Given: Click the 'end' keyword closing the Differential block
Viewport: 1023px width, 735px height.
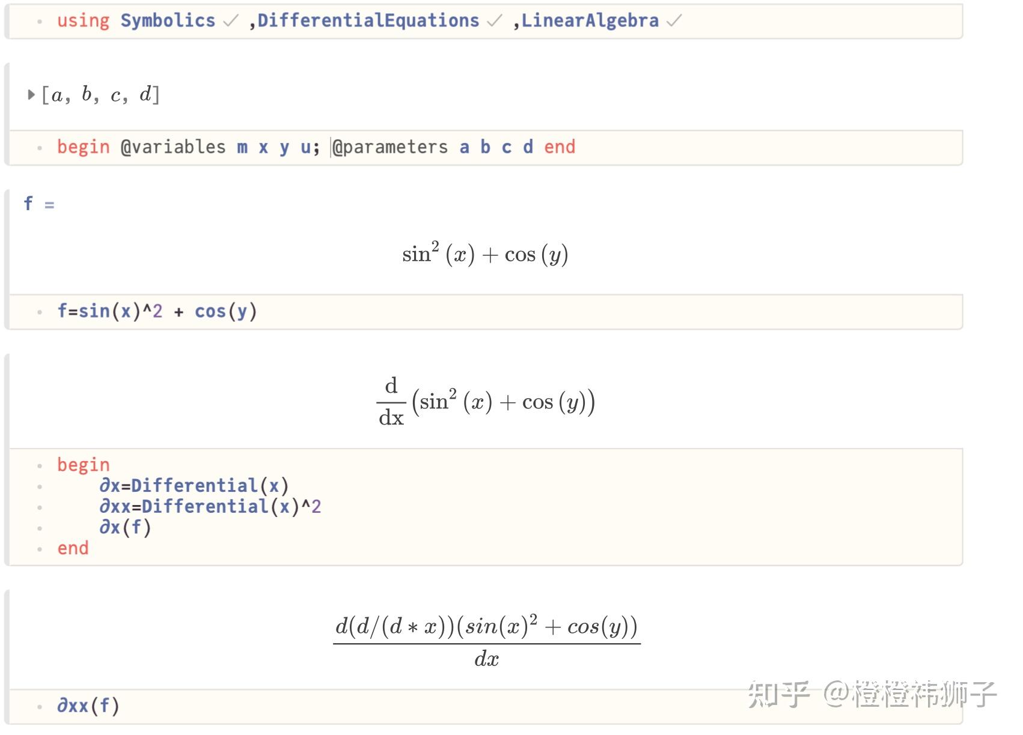Looking at the screenshot, I should [x=73, y=548].
